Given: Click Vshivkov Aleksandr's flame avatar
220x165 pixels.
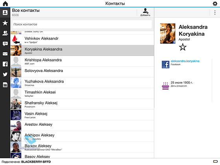Looking at the screenshot, I should pyautogui.click(x=16, y=40).
